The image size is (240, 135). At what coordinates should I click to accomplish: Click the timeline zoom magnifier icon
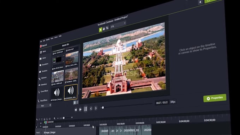point(54,118)
